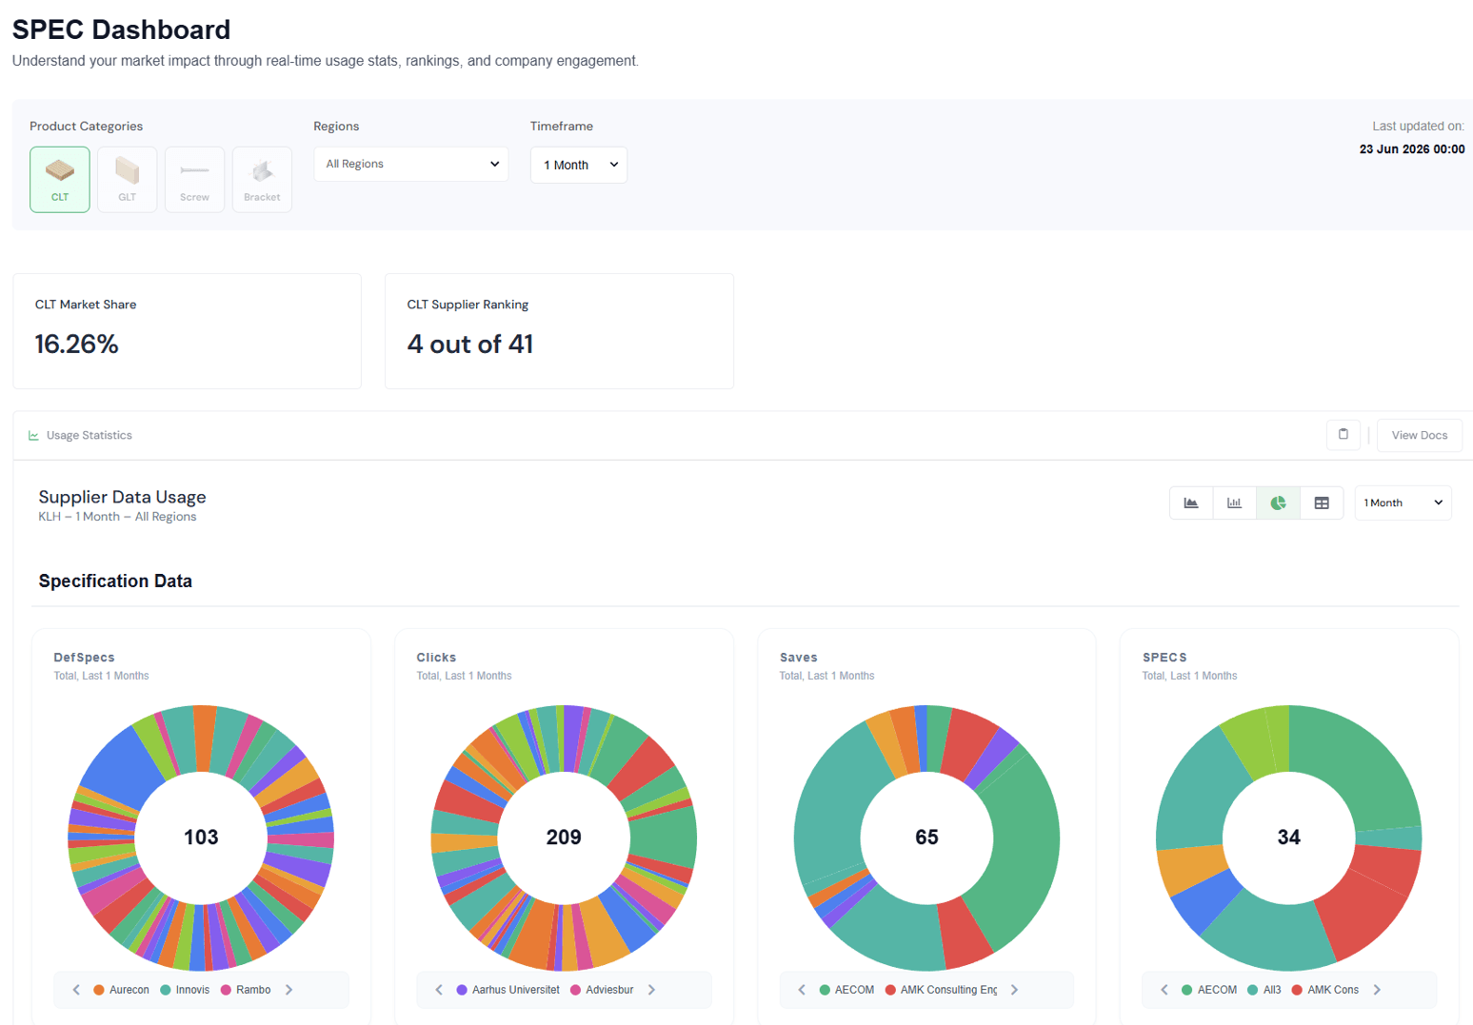Toggle AMK Cons legend in SPECS chart
Image resolution: width=1473 pixels, height=1025 pixels.
tap(1324, 990)
